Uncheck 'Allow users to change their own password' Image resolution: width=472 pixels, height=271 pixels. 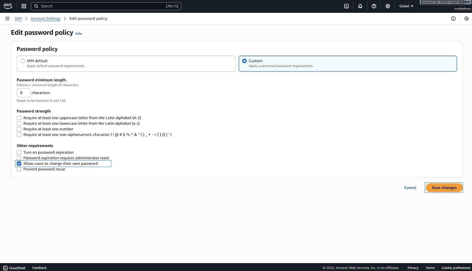coord(19,163)
